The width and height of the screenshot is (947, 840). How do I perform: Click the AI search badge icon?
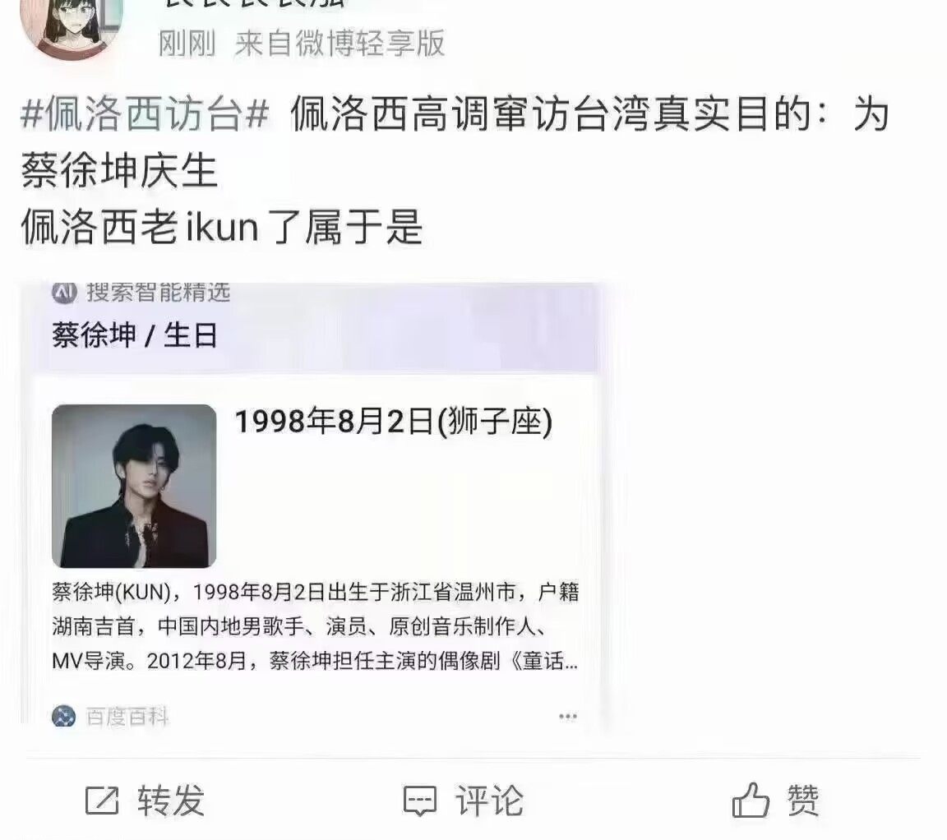click(x=65, y=293)
